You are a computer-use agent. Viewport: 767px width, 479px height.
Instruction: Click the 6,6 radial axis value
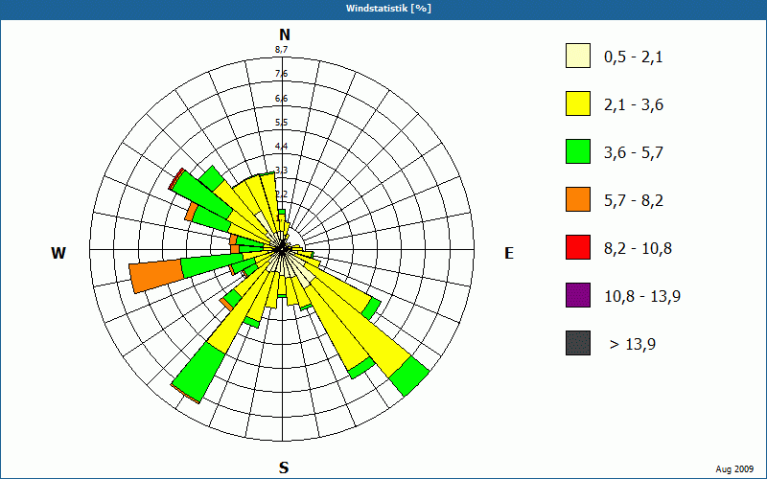(x=281, y=99)
